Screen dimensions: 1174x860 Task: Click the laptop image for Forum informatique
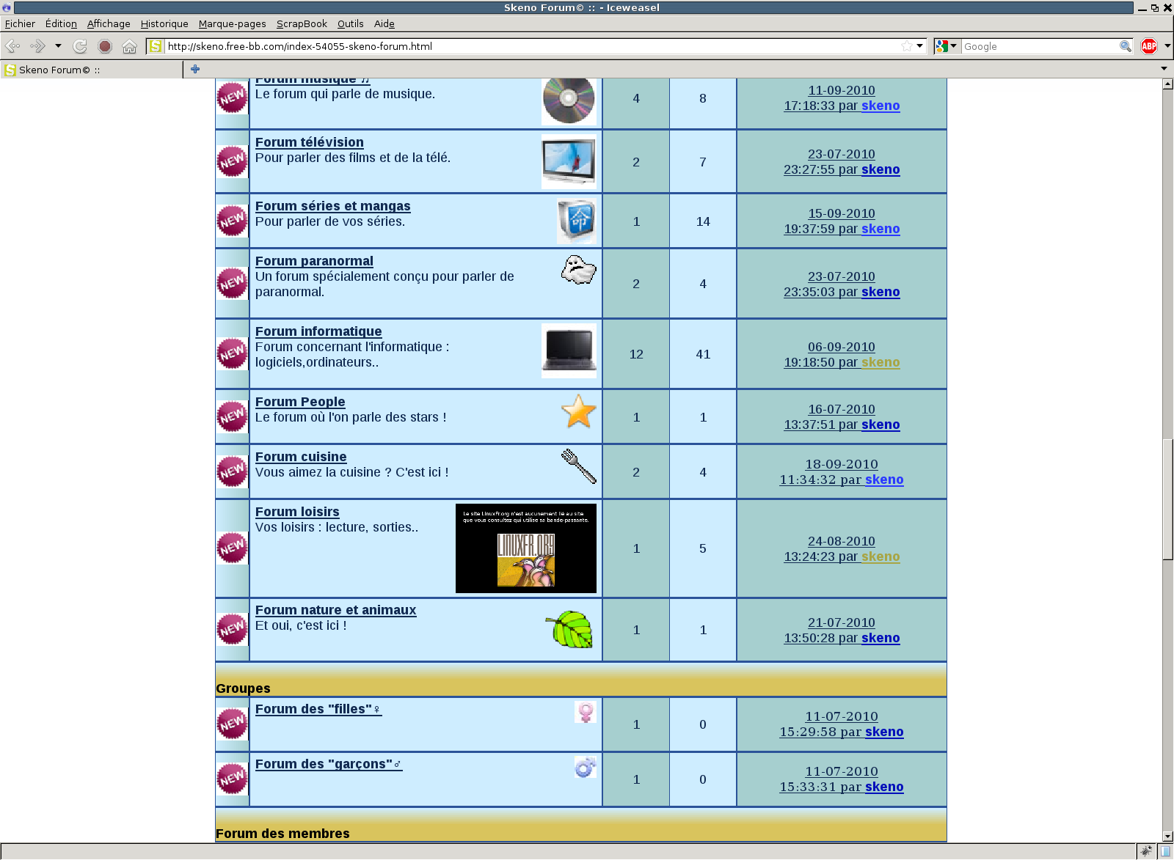click(x=569, y=350)
